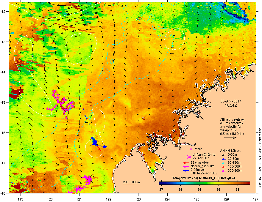Click the dark blue end of the temperature colorbar
The image size is (262, 202).
pyautogui.click(x=160, y=183)
